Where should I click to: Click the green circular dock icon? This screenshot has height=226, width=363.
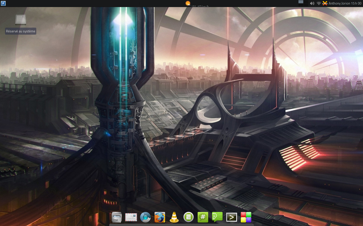[189, 217]
